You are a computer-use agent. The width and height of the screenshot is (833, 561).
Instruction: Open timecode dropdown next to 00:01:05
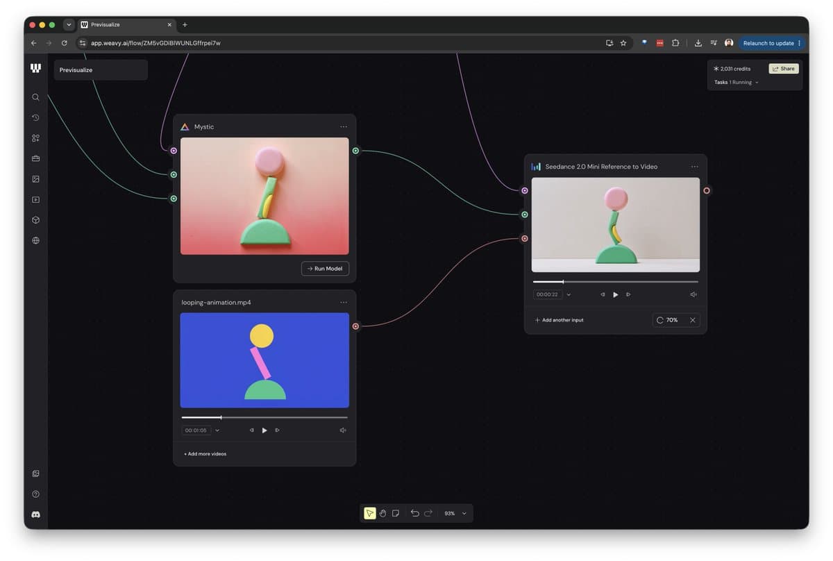point(217,430)
